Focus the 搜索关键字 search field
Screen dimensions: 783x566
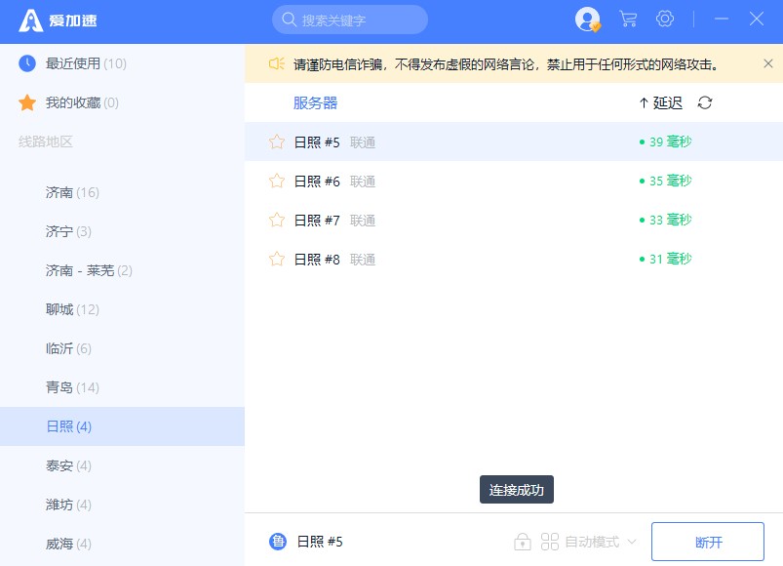(349, 20)
